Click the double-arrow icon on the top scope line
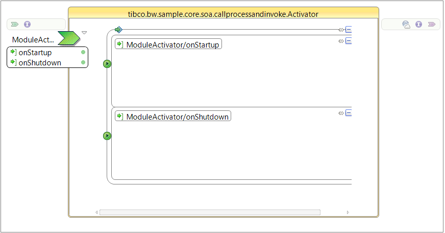Screen dimensions: 445x233 click(341, 30)
